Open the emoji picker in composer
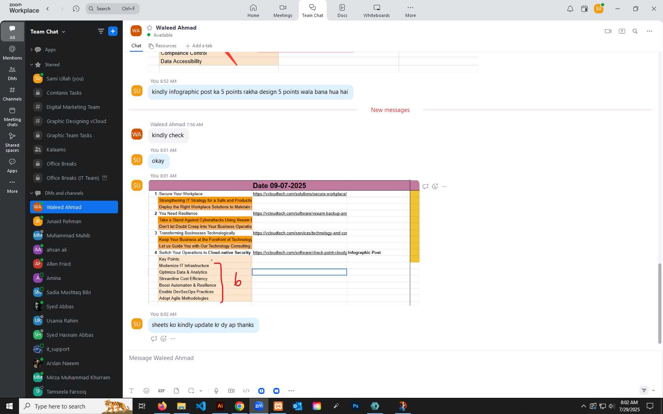This screenshot has width=663, height=414. [146, 391]
